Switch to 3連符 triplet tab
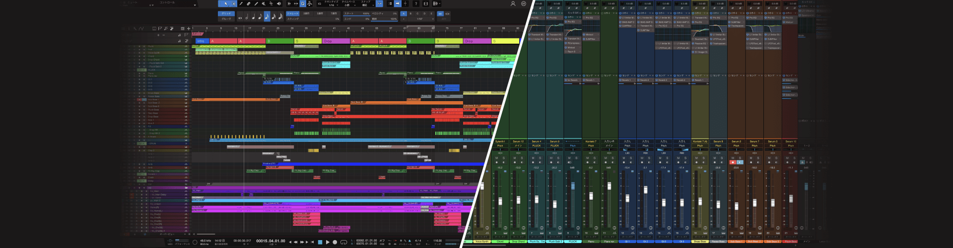Image resolution: width=953 pixels, height=248 pixels. coord(306,13)
